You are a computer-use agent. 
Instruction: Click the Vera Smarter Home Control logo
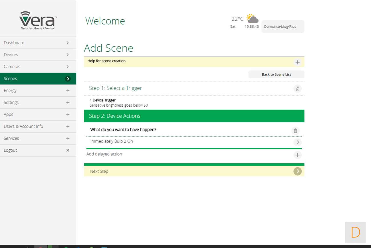coord(38,20)
